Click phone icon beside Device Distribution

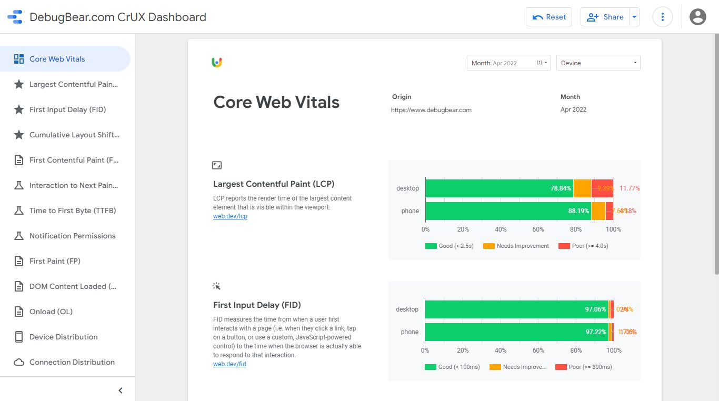pos(19,337)
